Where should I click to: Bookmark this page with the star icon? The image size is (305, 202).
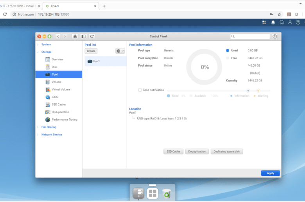pyautogui.click(x=279, y=14)
